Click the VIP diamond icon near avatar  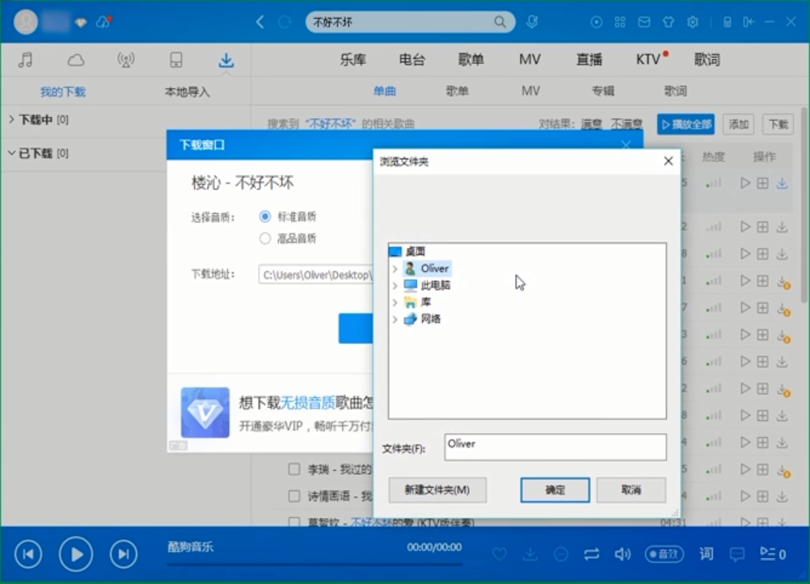click(81, 23)
